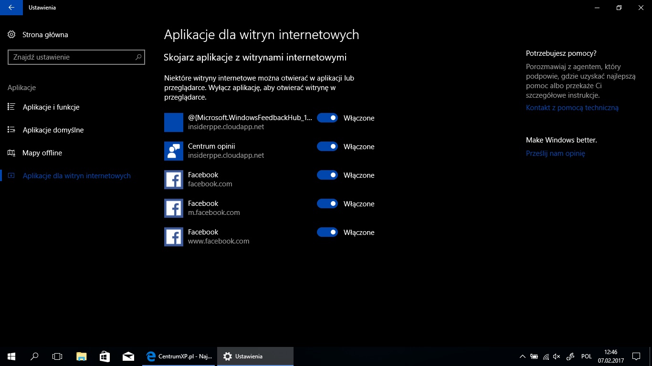Screen dimensions: 652x366
Task: Click the Potrzebujesz pomocy? heading
Action: [x=561, y=53]
